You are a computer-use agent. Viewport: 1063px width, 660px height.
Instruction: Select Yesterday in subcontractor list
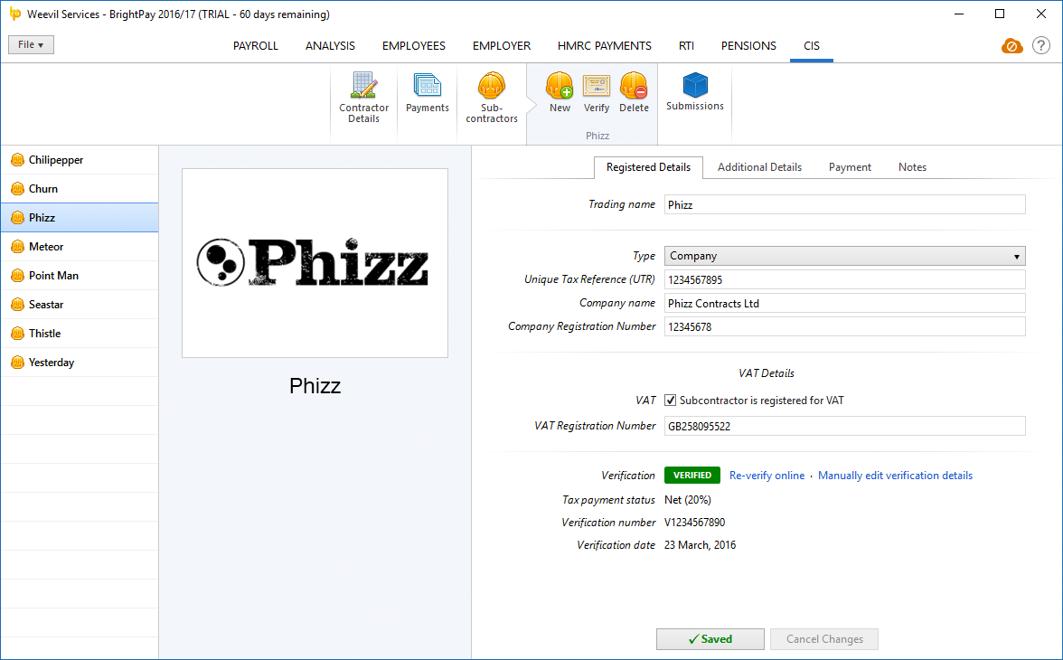pyautogui.click(x=80, y=363)
